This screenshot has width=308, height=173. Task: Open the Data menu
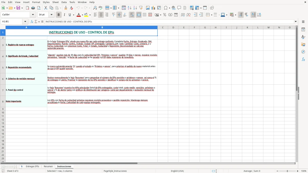[64, 2]
